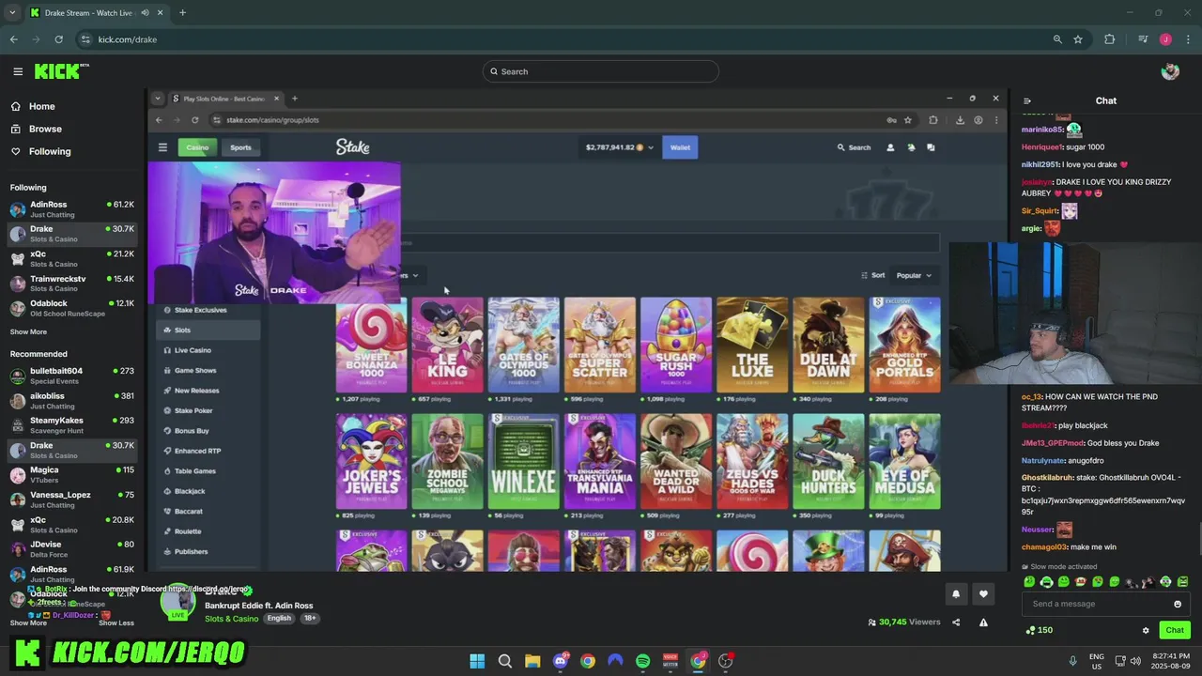Viewport: 1202px width, 676px height.
Task: Click the Stake Wallet button
Action: coord(680,147)
